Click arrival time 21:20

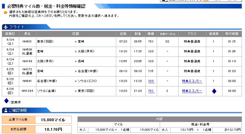tap(138, 91)
